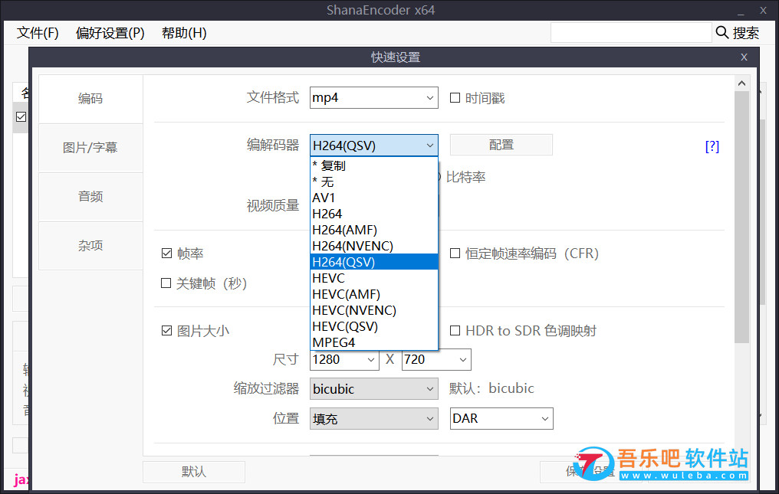The width and height of the screenshot is (779, 494).
Task: Enable the 时间戳 checkbox
Action: pyautogui.click(x=455, y=98)
